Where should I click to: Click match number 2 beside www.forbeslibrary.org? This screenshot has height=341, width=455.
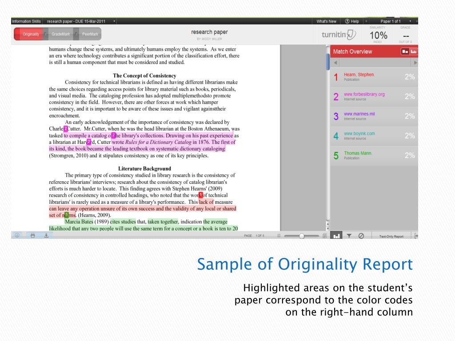(336, 96)
